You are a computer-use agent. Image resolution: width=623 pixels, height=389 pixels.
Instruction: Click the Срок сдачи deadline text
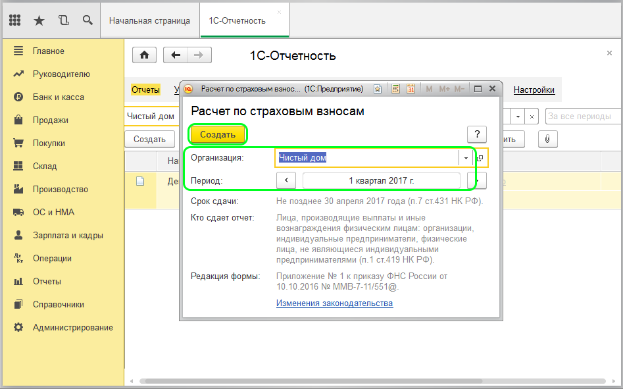coord(380,201)
